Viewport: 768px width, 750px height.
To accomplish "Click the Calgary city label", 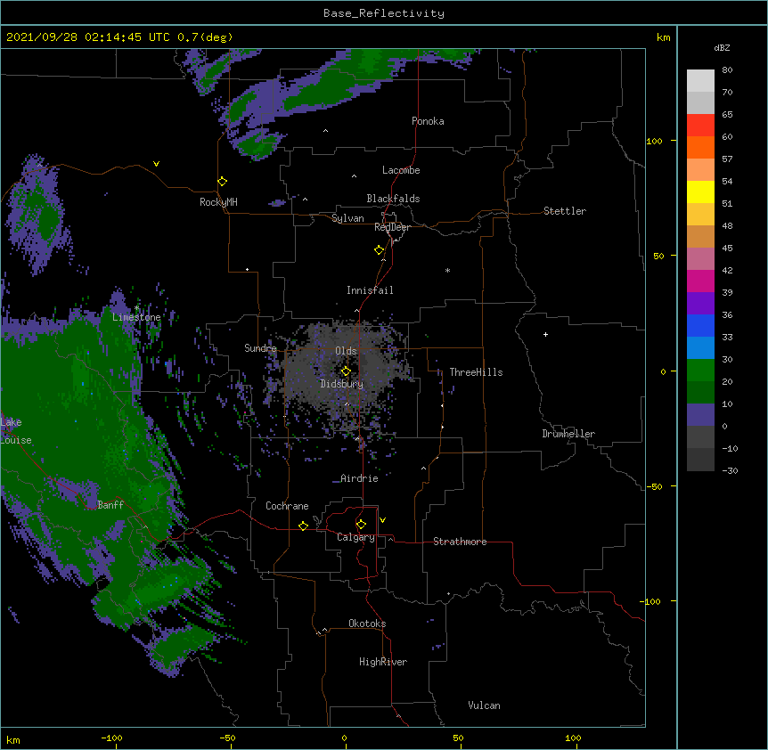I will tap(356, 537).
